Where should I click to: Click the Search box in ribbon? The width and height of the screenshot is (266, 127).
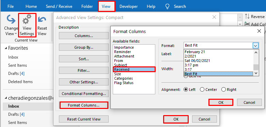(180, 6)
